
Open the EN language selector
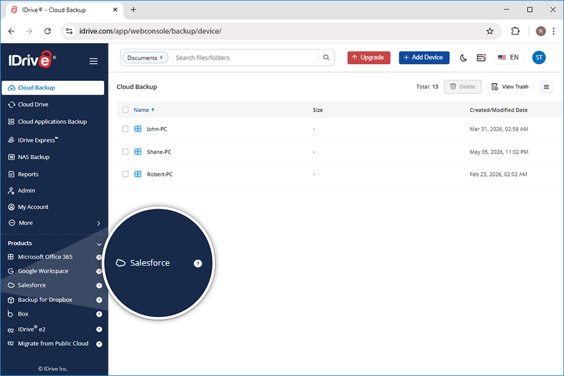509,58
